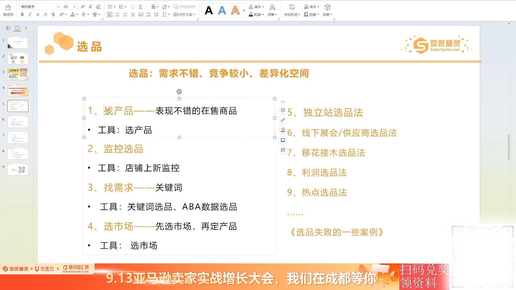This screenshot has height=290, width=516.
Task: Open the font size dropdown showing 20
Action: (75, 7)
